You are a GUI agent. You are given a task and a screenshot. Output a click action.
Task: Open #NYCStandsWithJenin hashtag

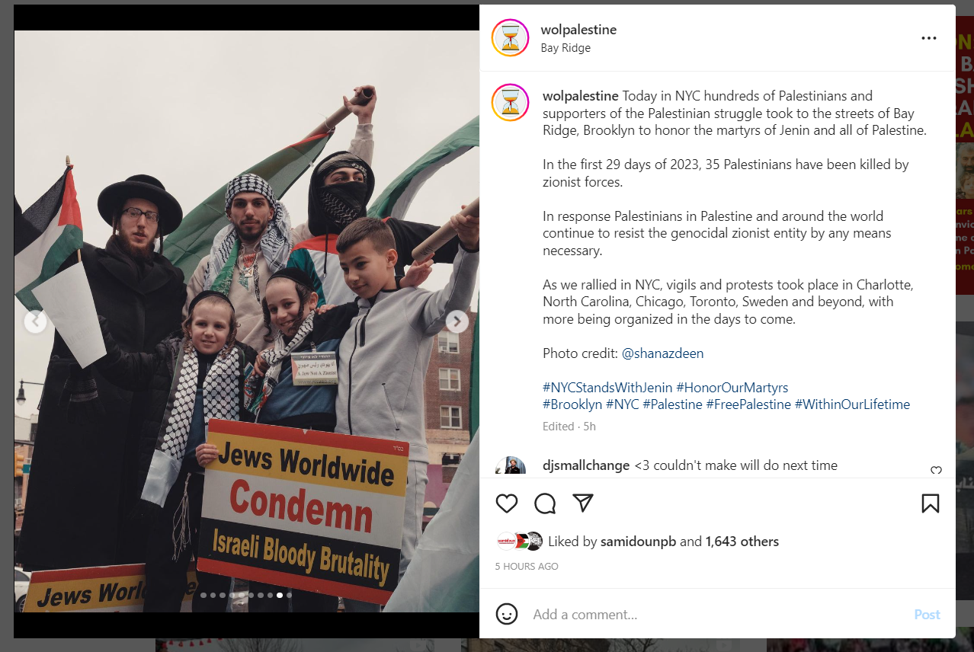tap(607, 388)
